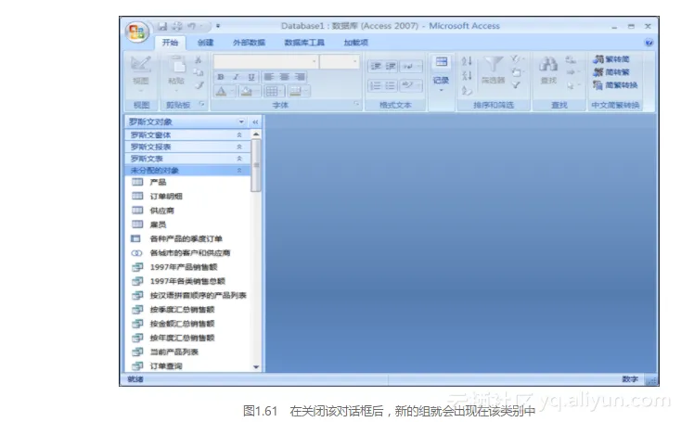Viewport: 681px width, 422px height.
Task: Open the text highlight color dropdown
Action: pos(410,85)
